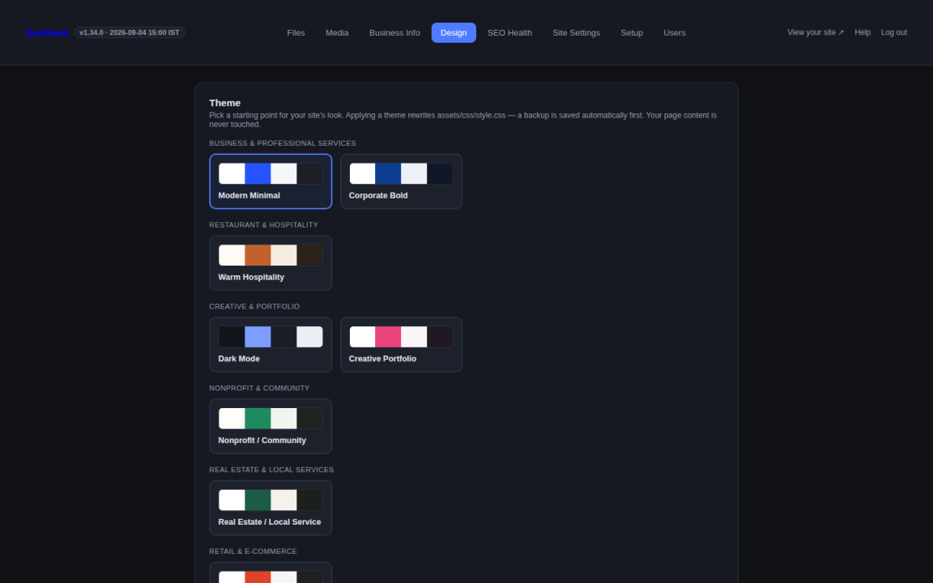Click Restaurant & Hospitality category label
Viewport: 933px width, 583px height.
point(263,225)
